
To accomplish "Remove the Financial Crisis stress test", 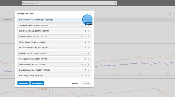I will pos(89,64).
